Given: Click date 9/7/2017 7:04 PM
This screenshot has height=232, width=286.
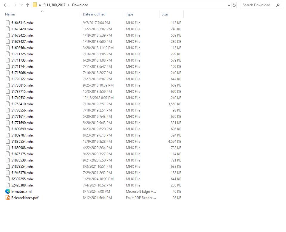Looking at the screenshot, I should point(96,23).
